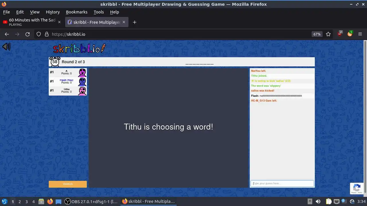Open the reCAPTCHA badge
Screen dimensions: 367x206
click(x=357, y=189)
